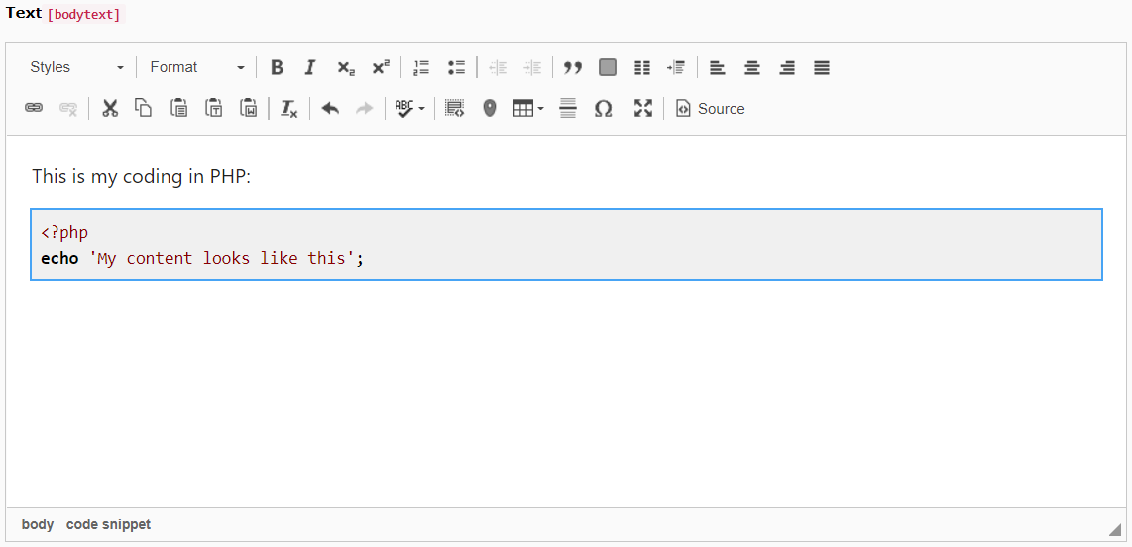Image resolution: width=1132 pixels, height=547 pixels.
Task: Click the decrease indent icon
Action: coord(498,67)
